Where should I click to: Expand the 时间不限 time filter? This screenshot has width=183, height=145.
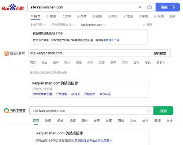[38, 25]
